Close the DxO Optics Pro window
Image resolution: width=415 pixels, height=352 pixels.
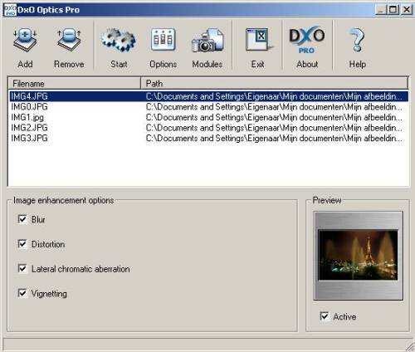(407, 10)
